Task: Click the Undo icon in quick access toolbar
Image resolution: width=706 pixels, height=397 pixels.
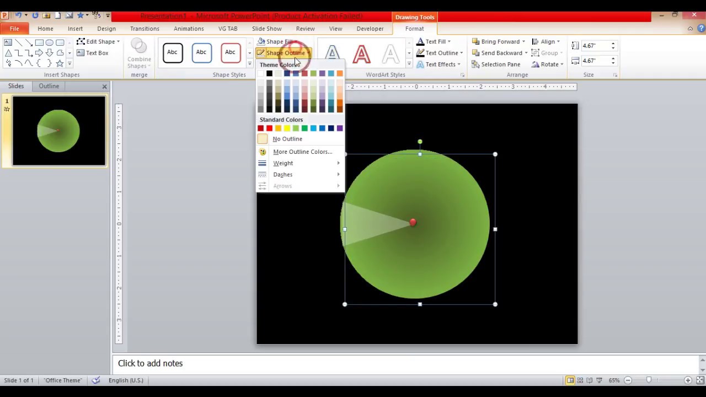Action: pos(18,15)
